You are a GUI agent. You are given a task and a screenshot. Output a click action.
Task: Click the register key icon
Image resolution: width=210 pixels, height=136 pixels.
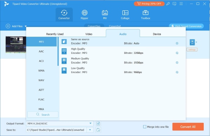click(168, 4)
